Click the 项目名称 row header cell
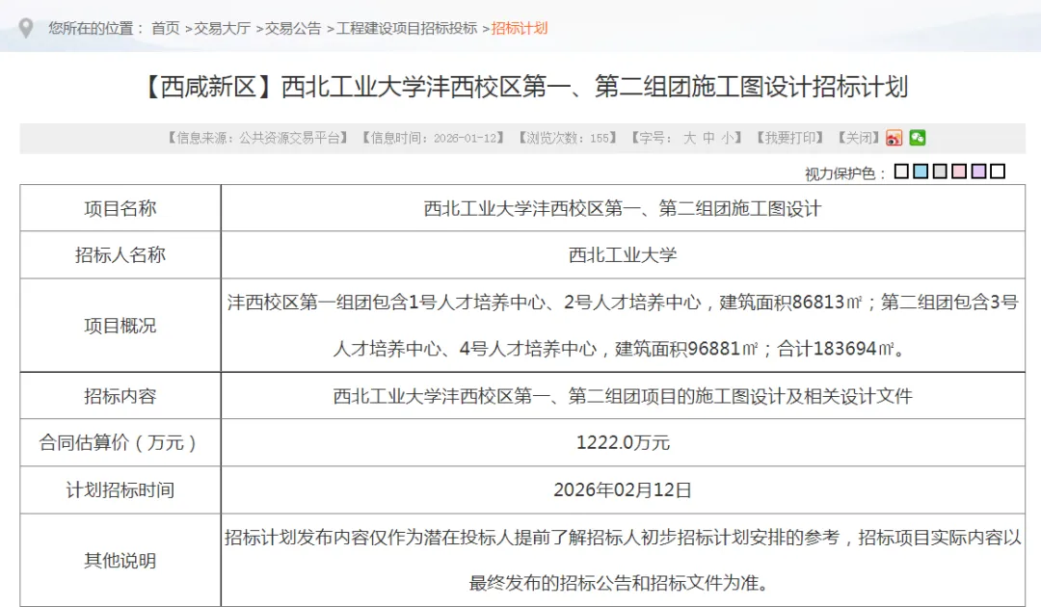 click(x=120, y=208)
